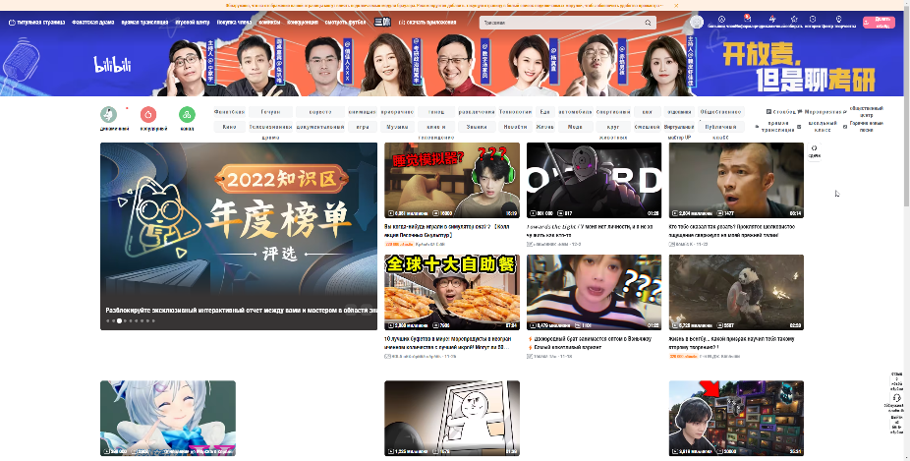Click the Towards the Light video title

point(590,230)
